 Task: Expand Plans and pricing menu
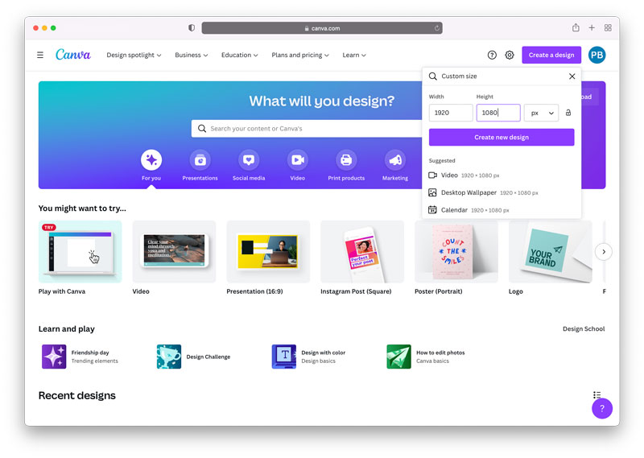(x=300, y=55)
